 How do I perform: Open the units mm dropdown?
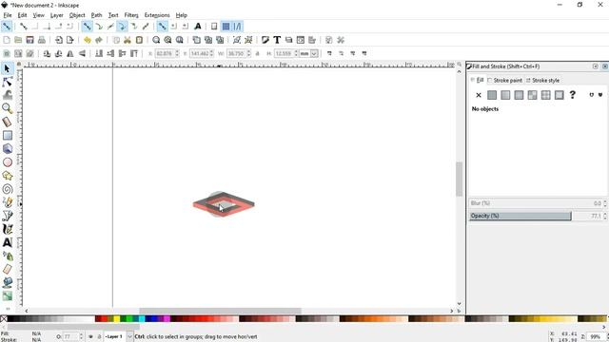(314, 53)
